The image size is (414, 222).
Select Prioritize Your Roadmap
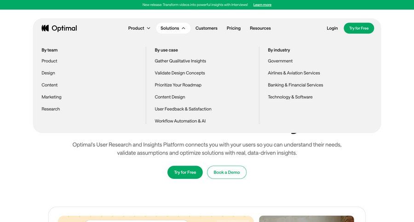click(x=178, y=85)
